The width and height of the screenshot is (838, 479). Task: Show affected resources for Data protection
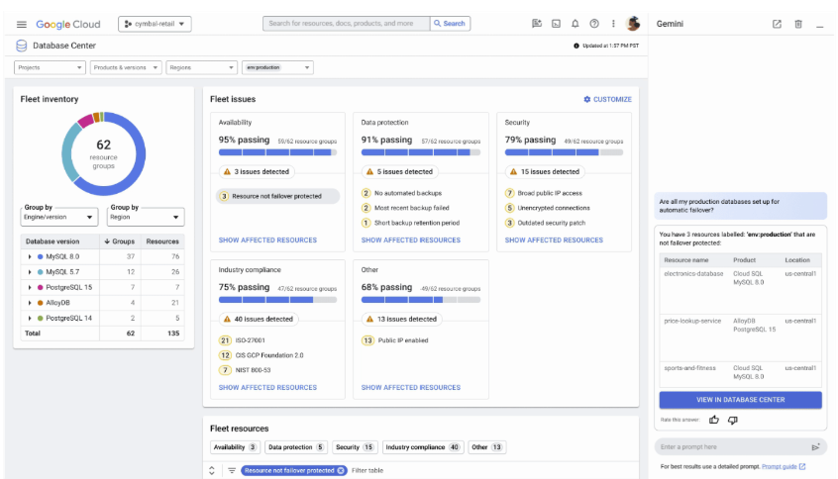[x=410, y=239]
